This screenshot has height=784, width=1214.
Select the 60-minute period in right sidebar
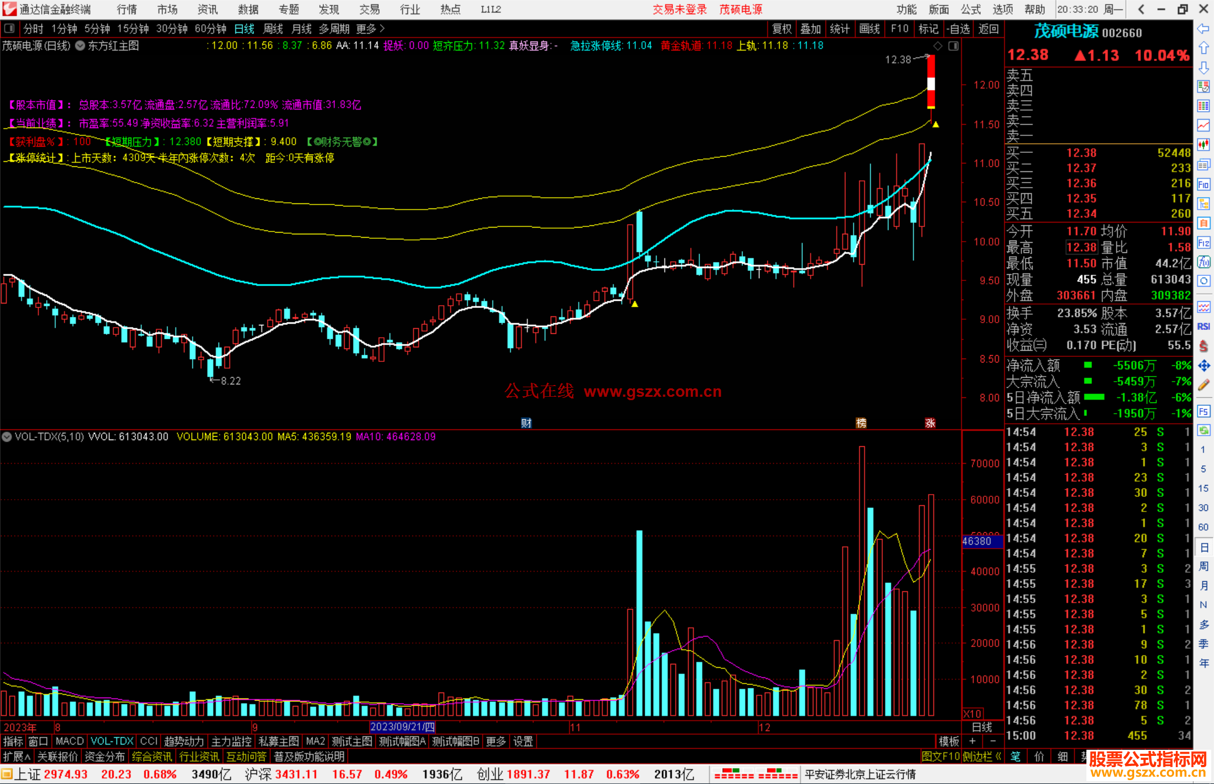pos(1203,527)
